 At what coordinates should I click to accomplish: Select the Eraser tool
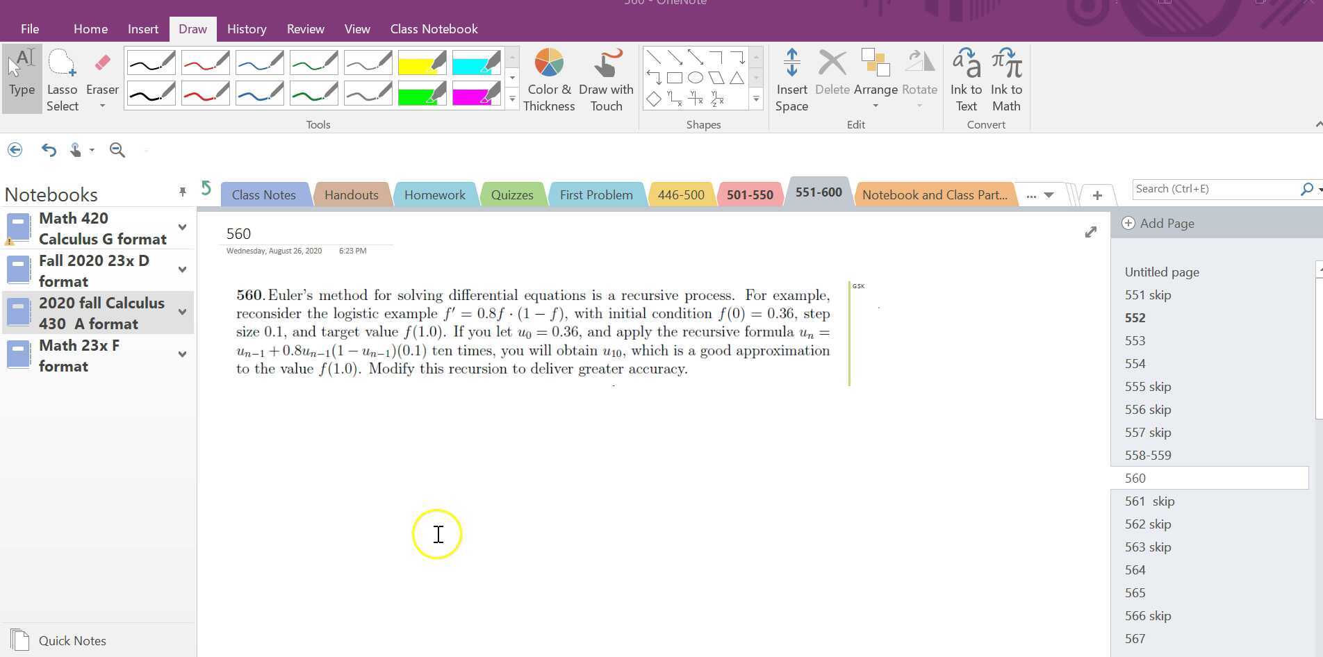pos(101,69)
